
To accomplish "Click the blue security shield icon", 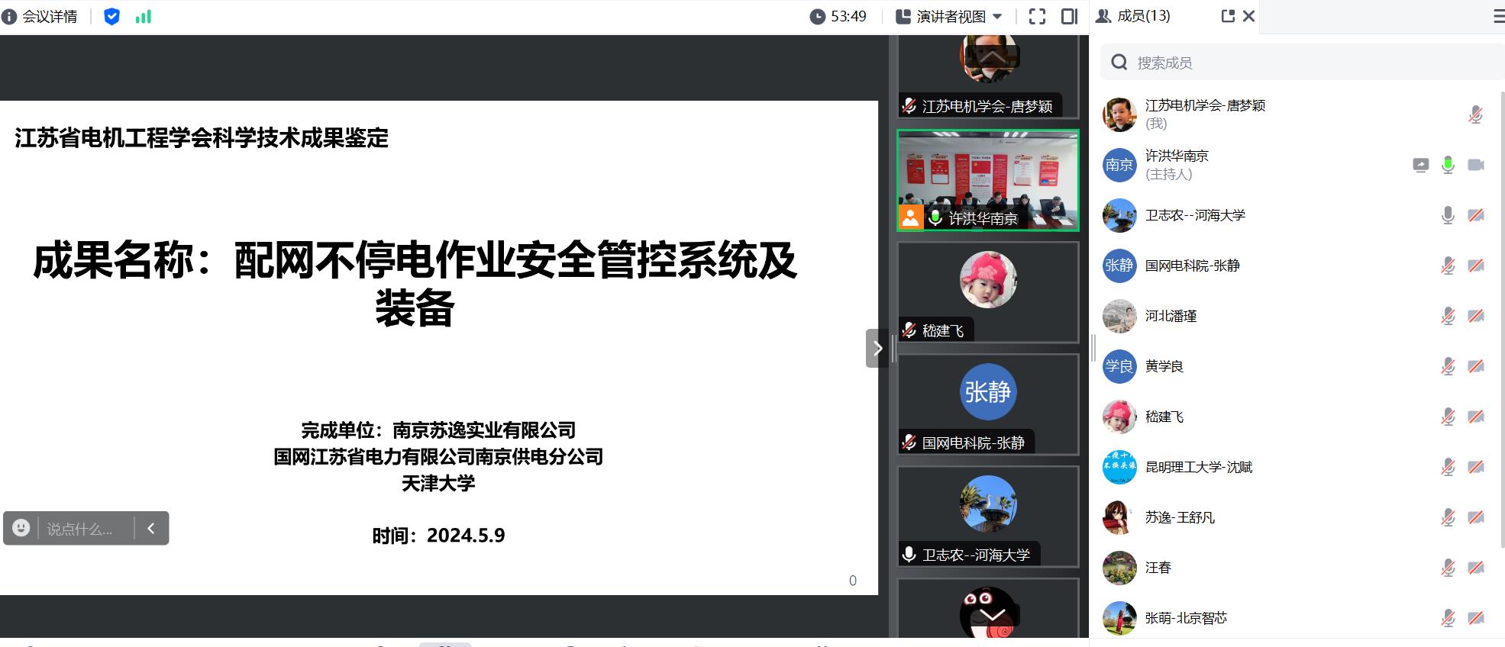I will tap(111, 16).
